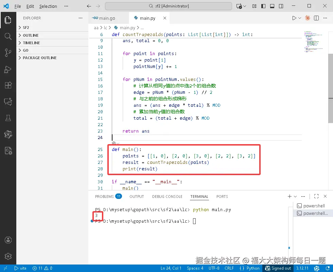Close the terminal panel
The width and height of the screenshot is (333, 272).
(x=325, y=197)
